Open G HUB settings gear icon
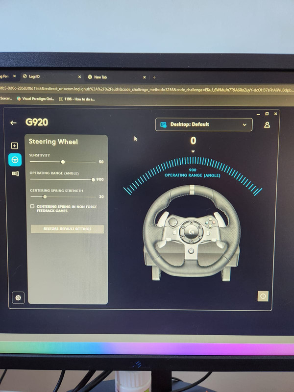The width and height of the screenshot is (294, 392). 18,297
